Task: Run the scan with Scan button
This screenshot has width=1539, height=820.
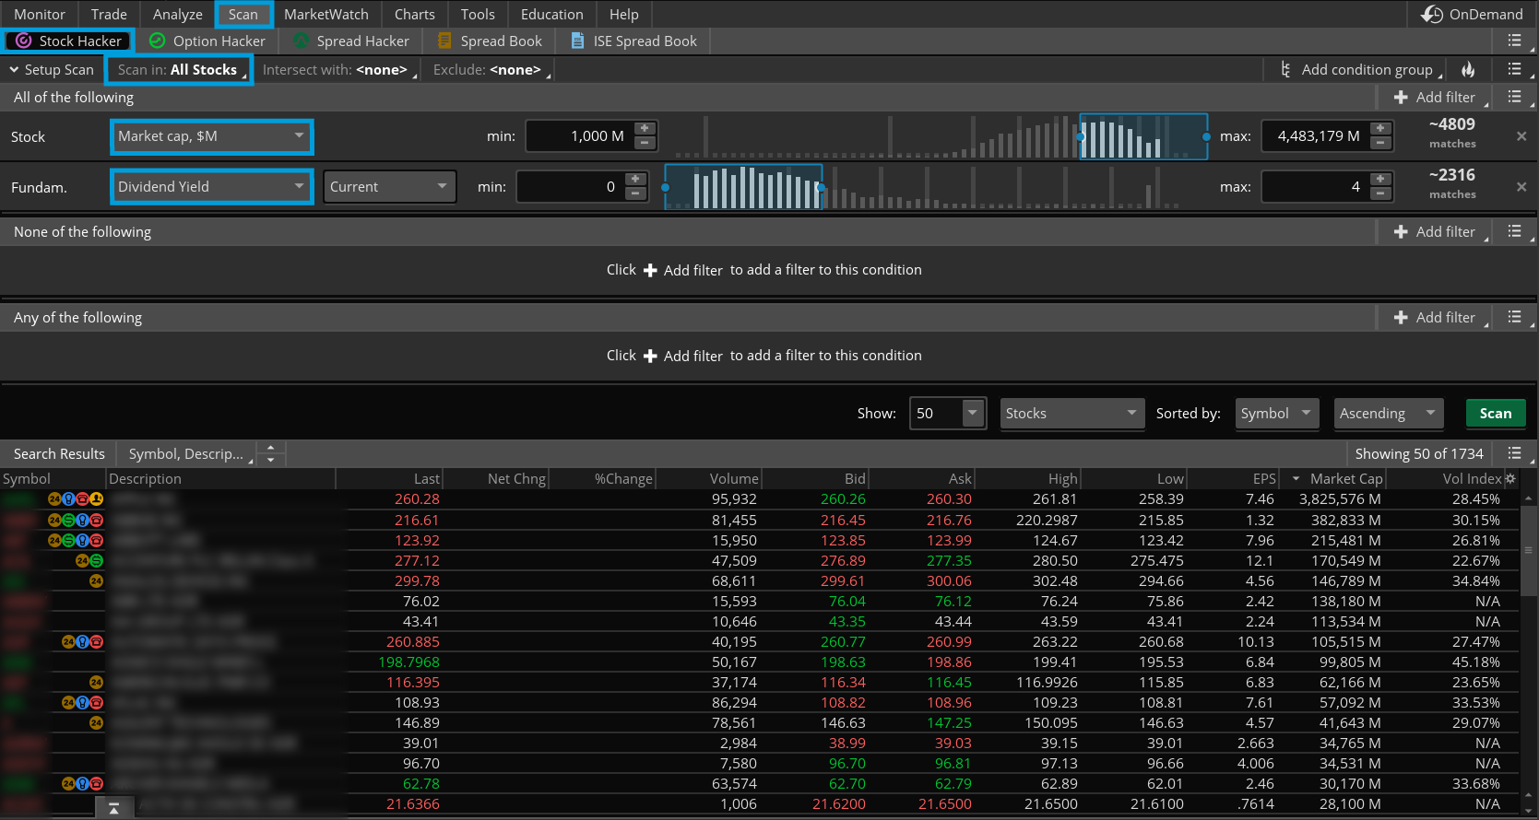Action: [1496, 413]
